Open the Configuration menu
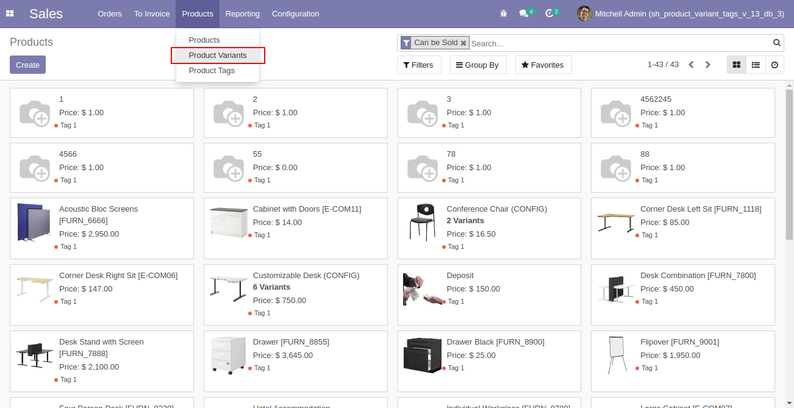 point(295,13)
